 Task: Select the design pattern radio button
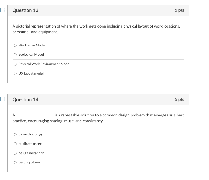click(x=15, y=163)
